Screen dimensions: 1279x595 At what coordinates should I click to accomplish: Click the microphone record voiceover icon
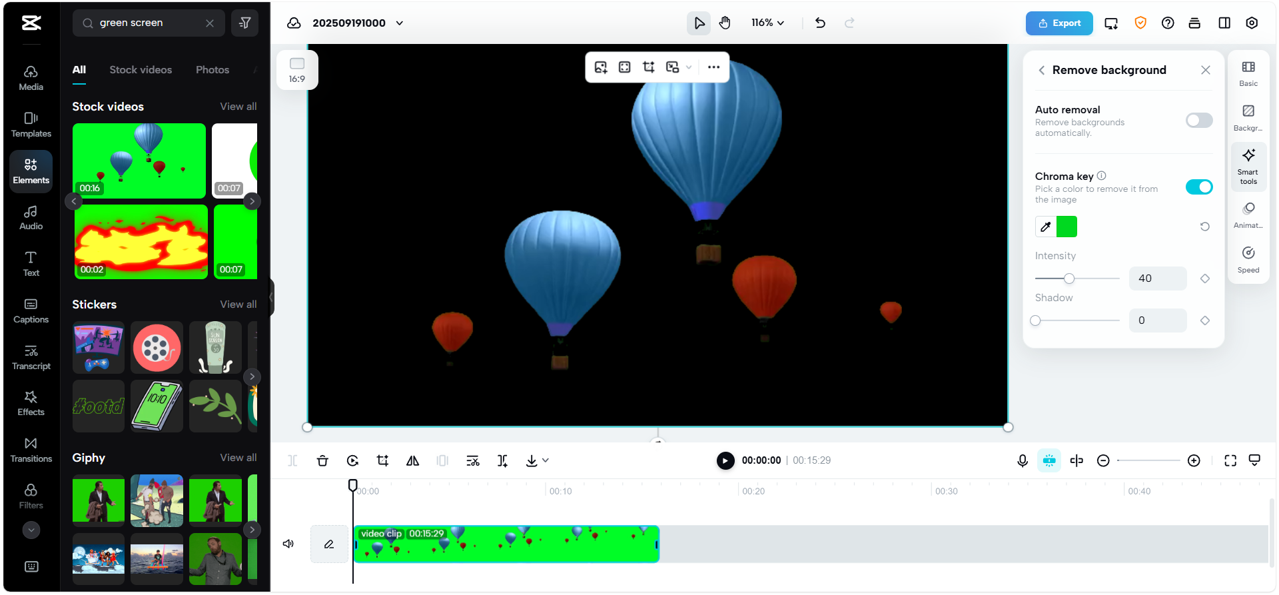point(1023,460)
